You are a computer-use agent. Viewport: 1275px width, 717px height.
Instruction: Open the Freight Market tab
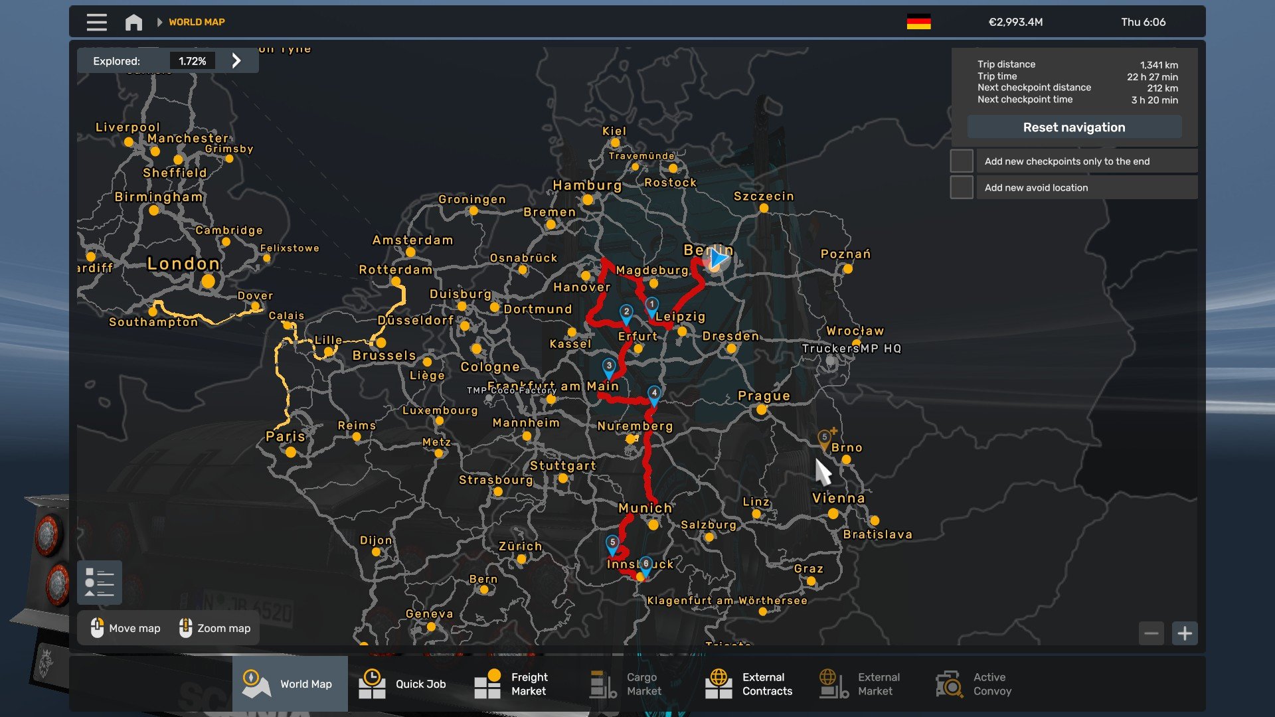point(521,684)
